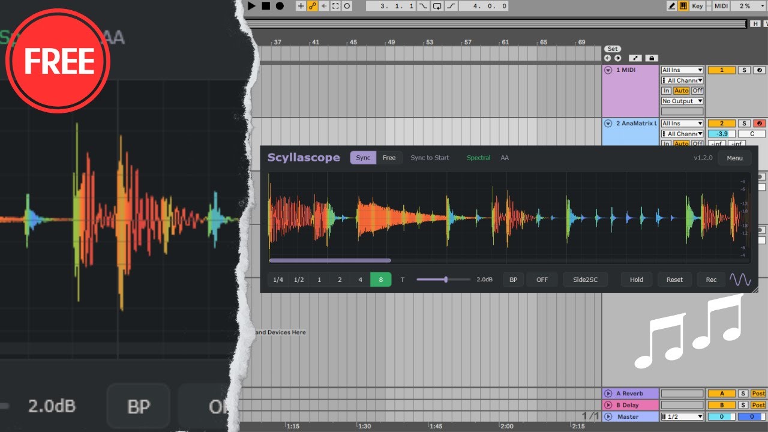Select the 4 bars time division
Image resolution: width=768 pixels, height=432 pixels.
360,280
